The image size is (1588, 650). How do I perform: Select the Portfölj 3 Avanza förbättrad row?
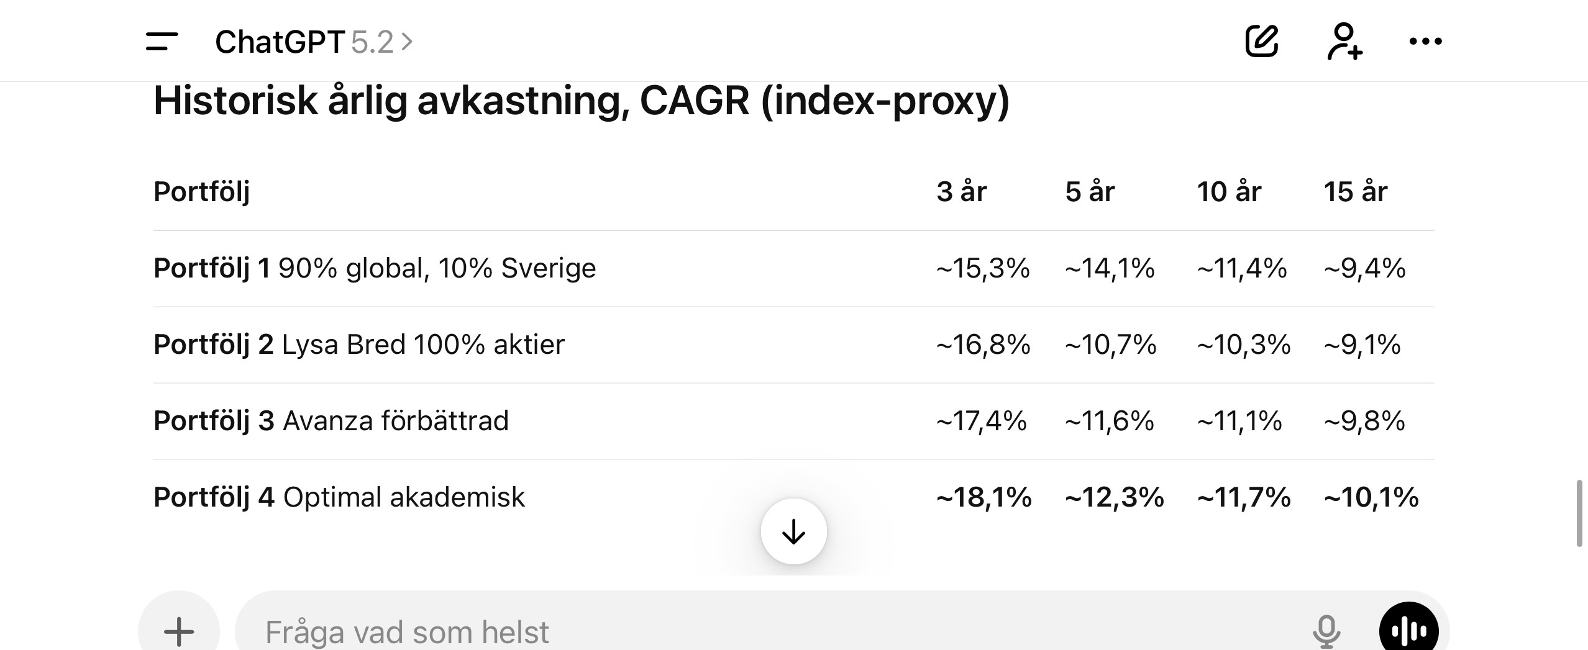pyautogui.click(x=331, y=421)
